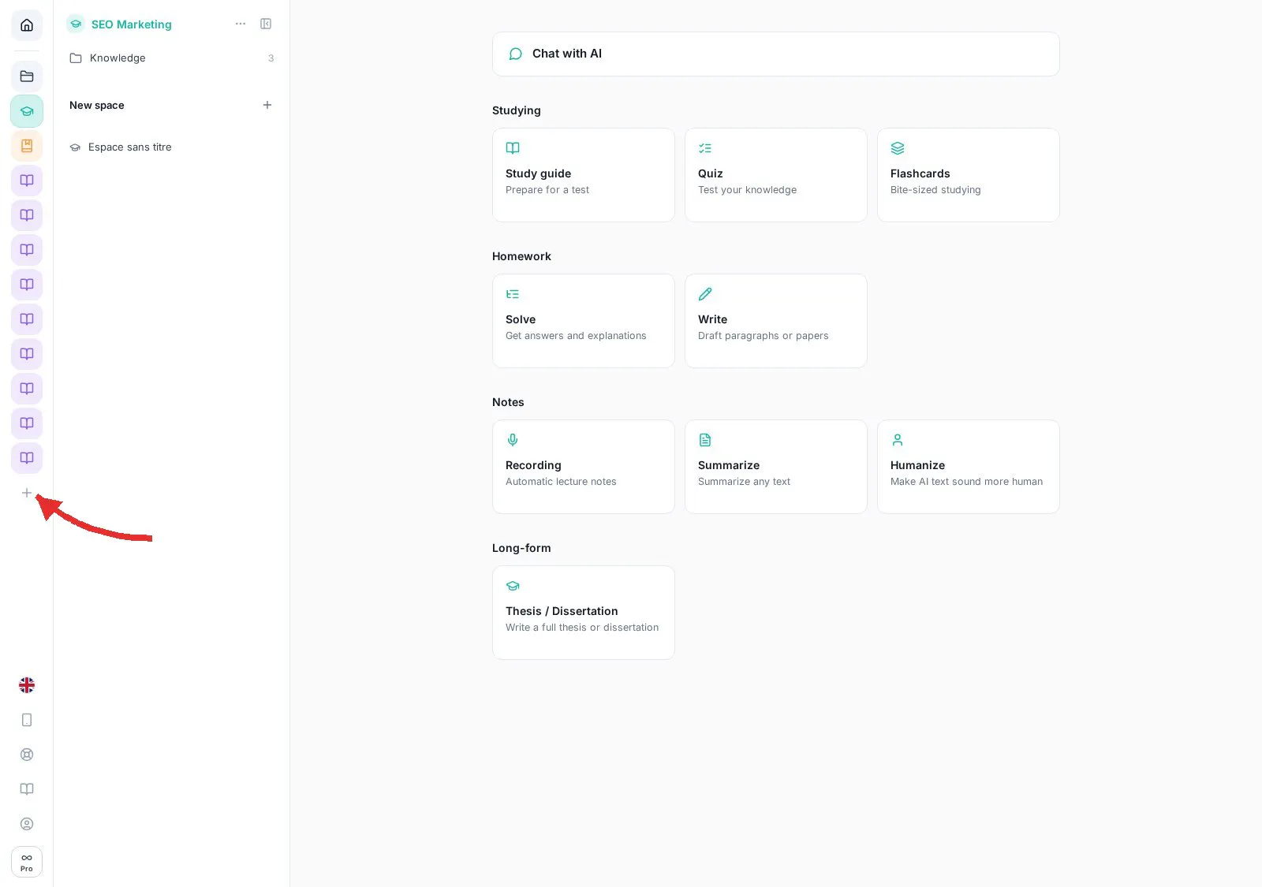Start Chat with AI
Viewport: 1262px width, 887px height.
(776, 54)
